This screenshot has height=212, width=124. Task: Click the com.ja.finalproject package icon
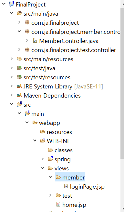pyautogui.click(x=27, y=22)
